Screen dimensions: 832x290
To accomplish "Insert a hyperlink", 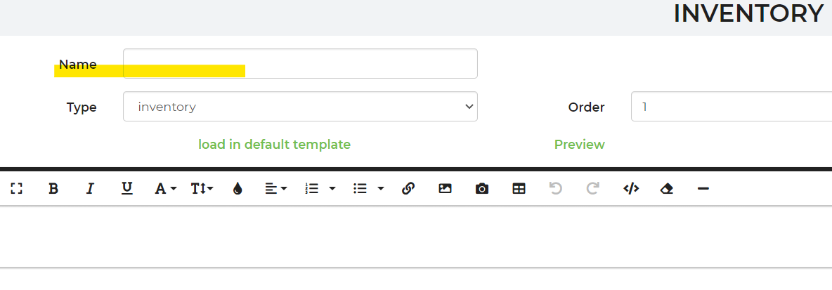I will 408,188.
